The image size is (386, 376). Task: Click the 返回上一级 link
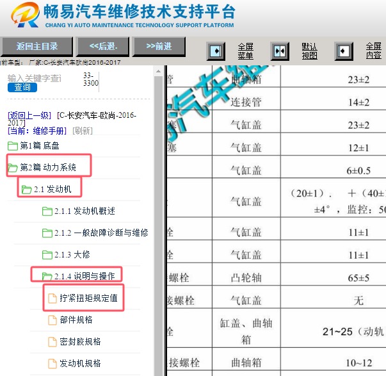coord(29,115)
